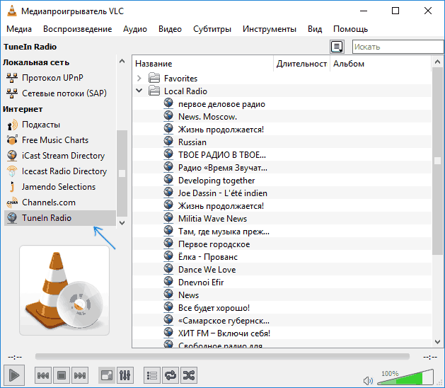Click the Local Radio folder icon
The height and width of the screenshot is (388, 445).
coord(154,91)
